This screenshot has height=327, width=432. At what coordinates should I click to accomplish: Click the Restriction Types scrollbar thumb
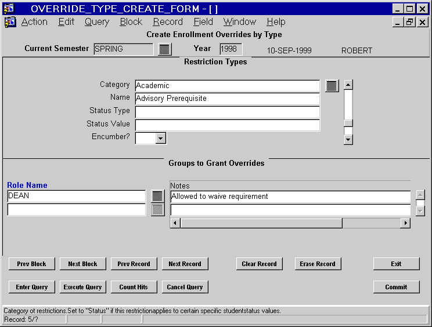click(348, 123)
